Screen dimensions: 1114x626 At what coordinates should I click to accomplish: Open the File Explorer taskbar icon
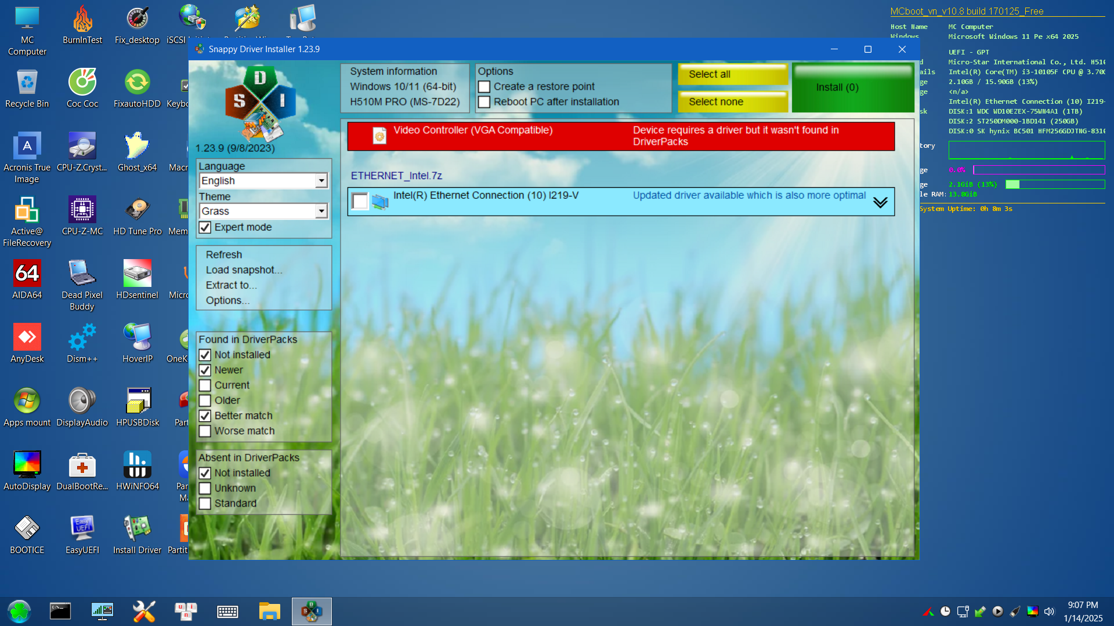pyautogui.click(x=269, y=612)
